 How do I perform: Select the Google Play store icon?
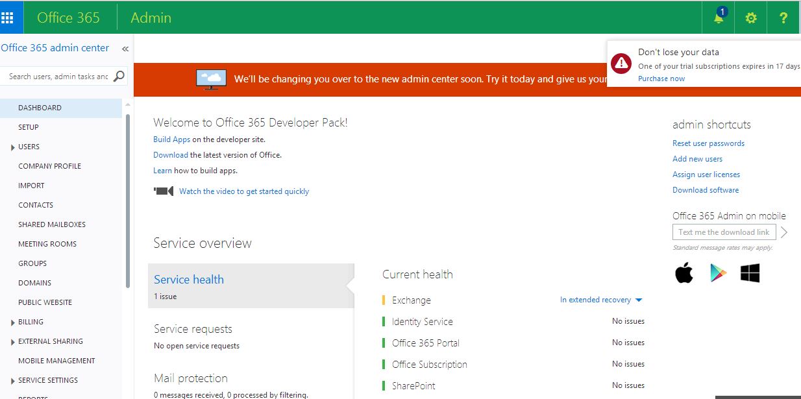click(x=717, y=272)
